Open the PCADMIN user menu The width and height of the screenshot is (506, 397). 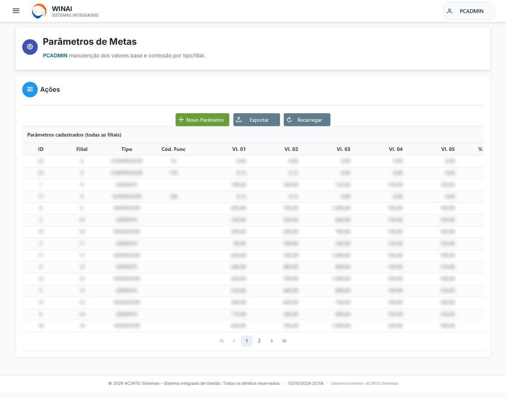(x=469, y=11)
